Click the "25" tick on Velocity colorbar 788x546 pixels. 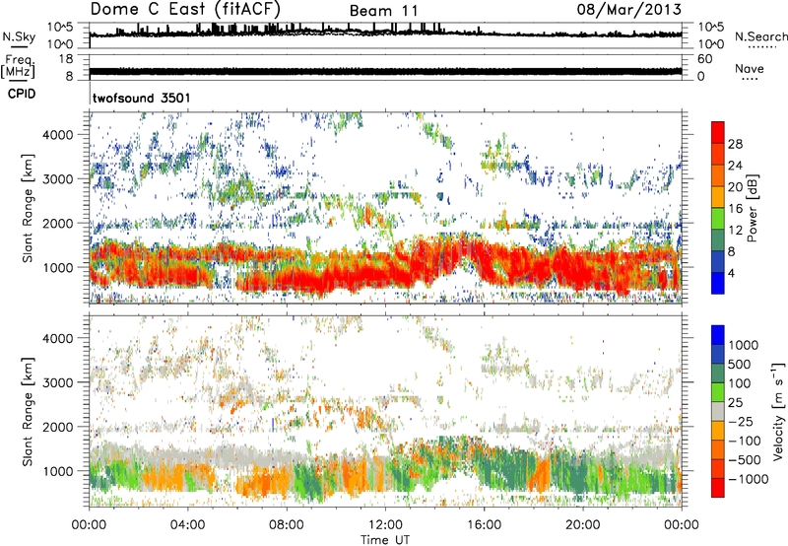tap(735, 402)
